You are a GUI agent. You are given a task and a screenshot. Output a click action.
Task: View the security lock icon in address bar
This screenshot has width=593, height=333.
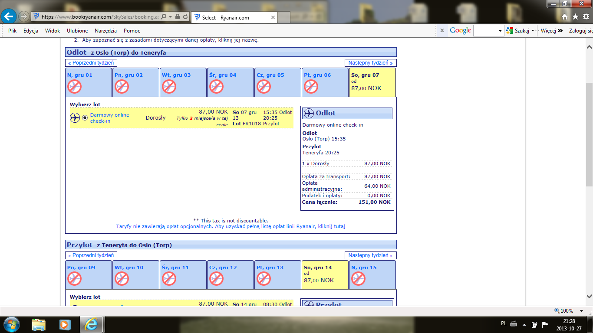177,16
